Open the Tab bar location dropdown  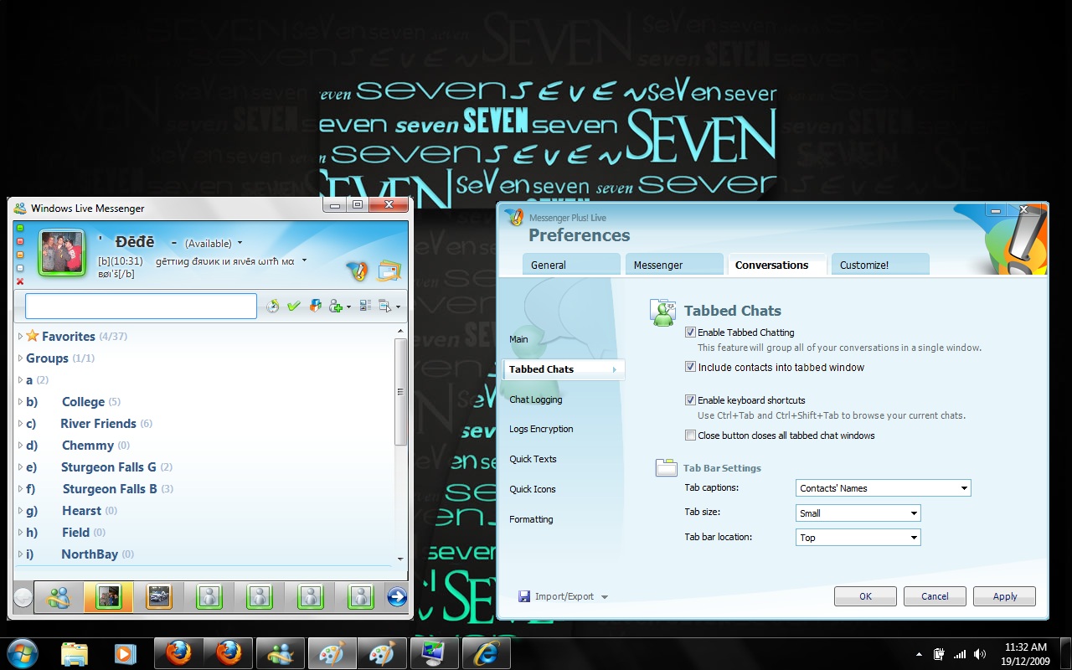pyautogui.click(x=858, y=538)
